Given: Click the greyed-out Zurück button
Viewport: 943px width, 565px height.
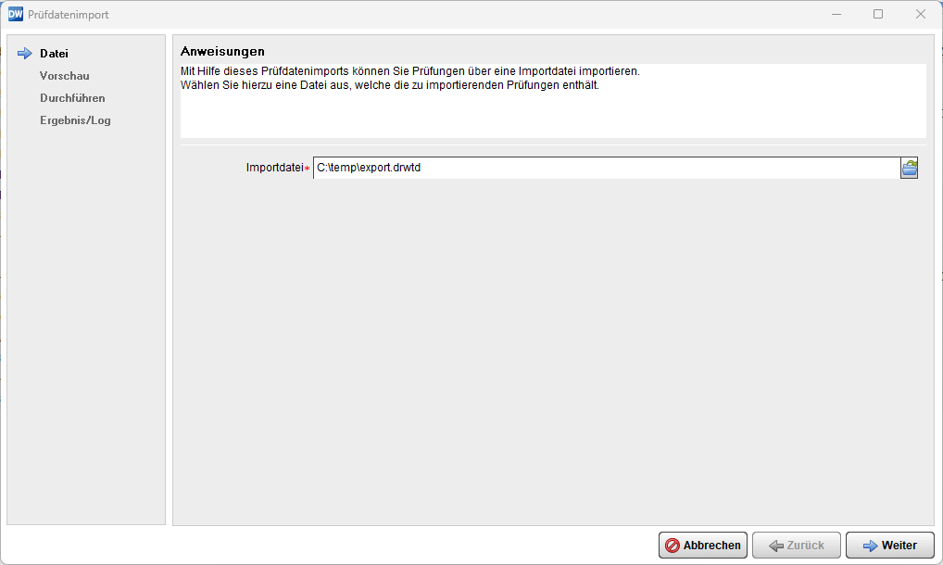Looking at the screenshot, I should (796, 546).
